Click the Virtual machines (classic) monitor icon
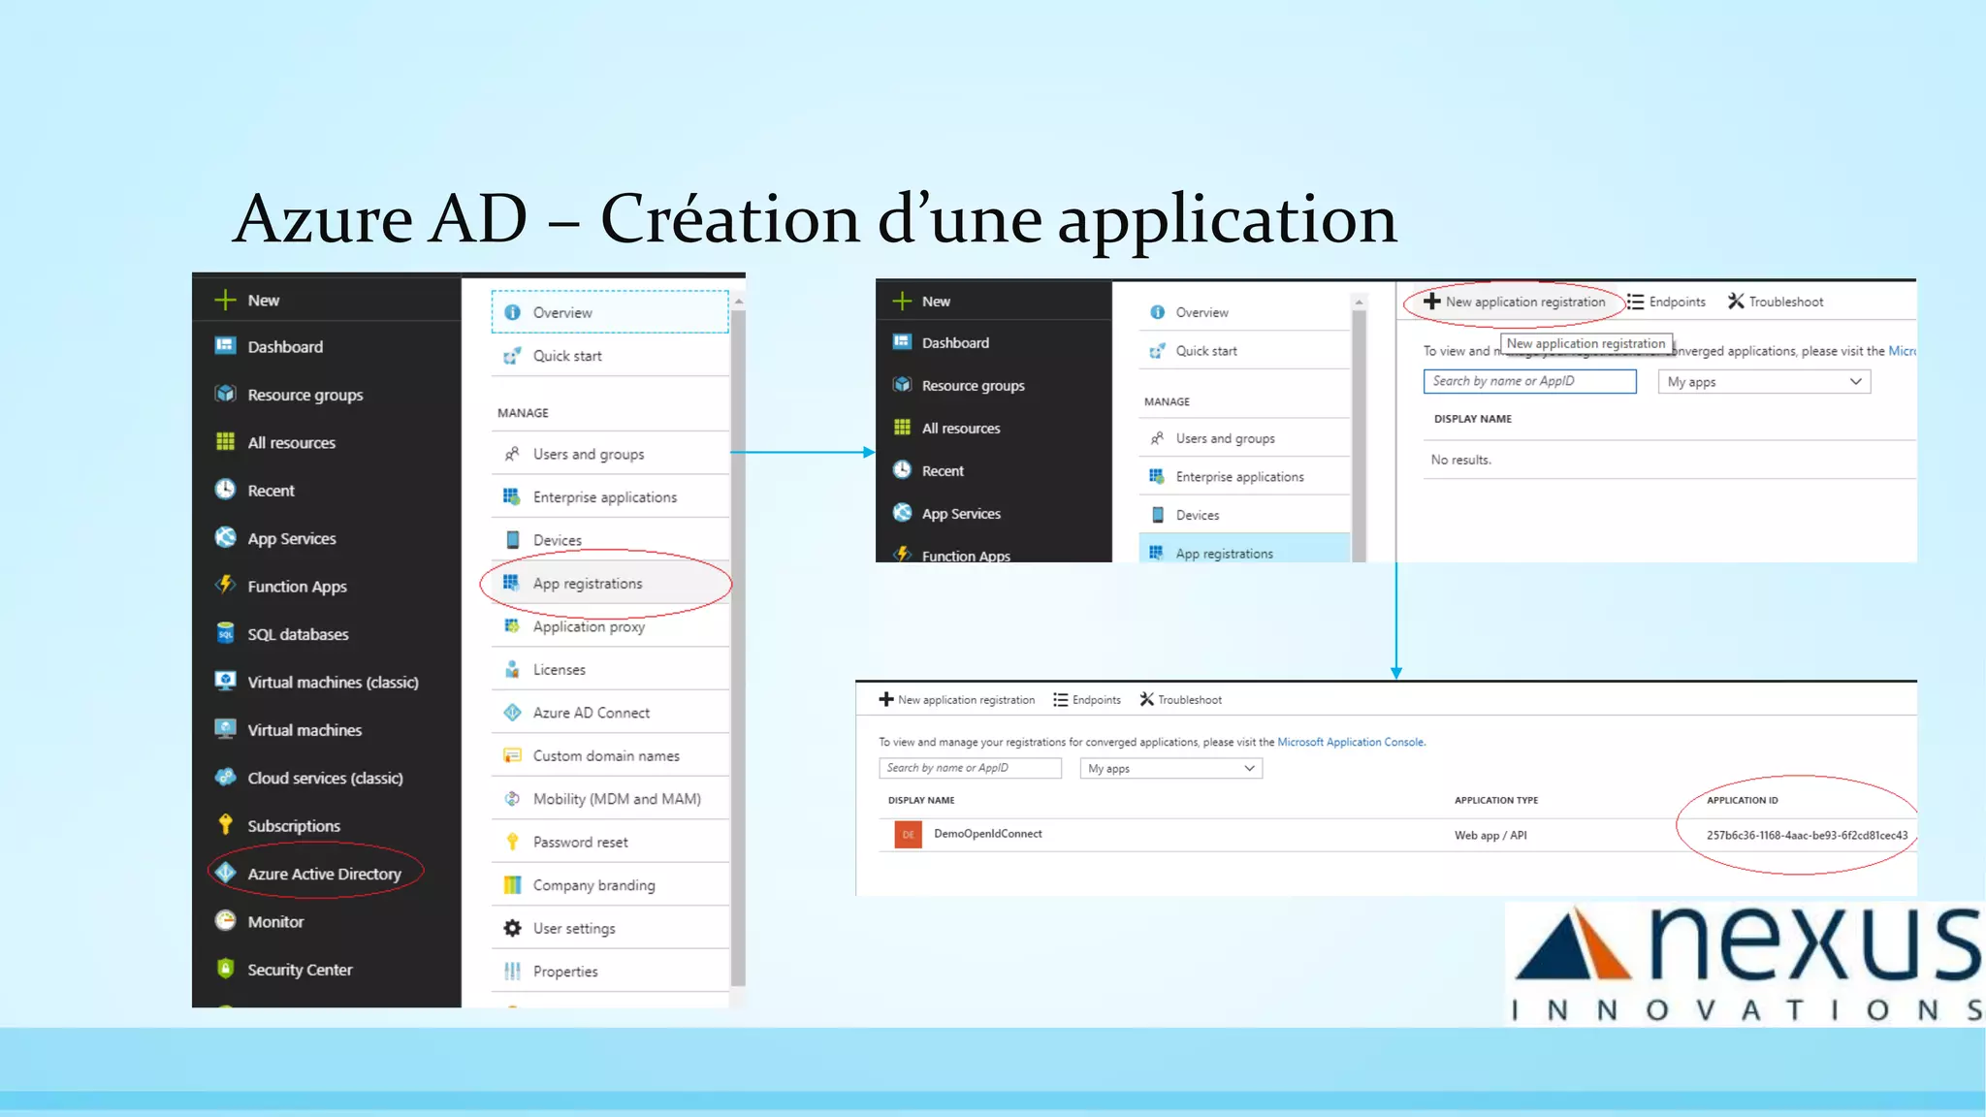This screenshot has width=1986, height=1117. [x=225, y=681]
